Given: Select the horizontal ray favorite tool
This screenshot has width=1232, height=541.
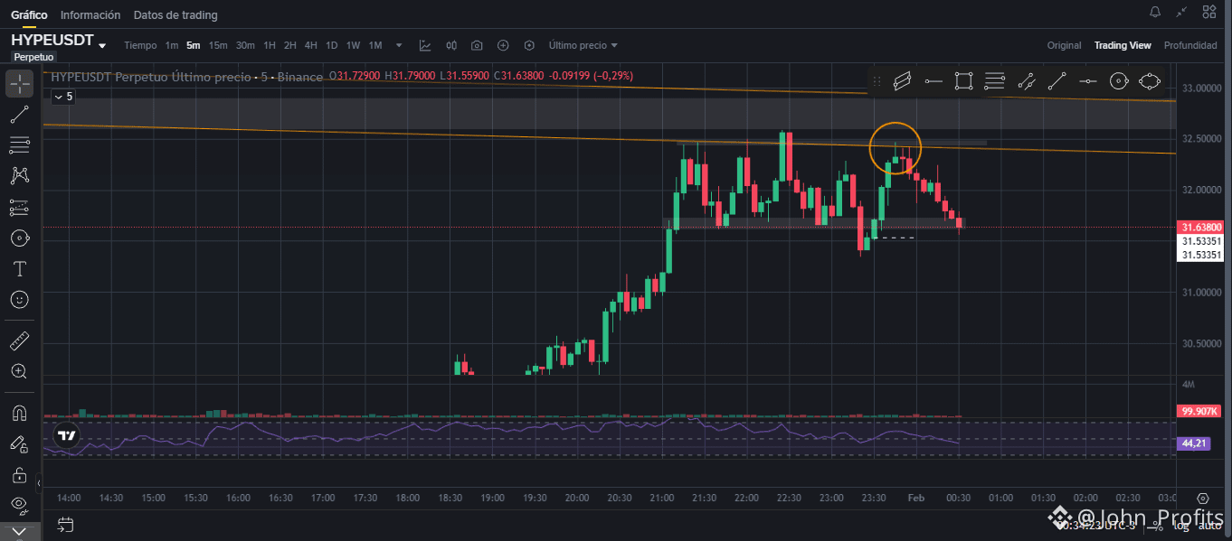Looking at the screenshot, I should coord(933,81).
